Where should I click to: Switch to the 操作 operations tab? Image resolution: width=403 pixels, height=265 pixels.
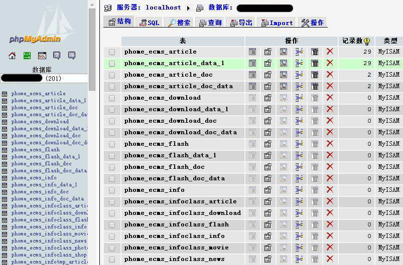point(313,23)
